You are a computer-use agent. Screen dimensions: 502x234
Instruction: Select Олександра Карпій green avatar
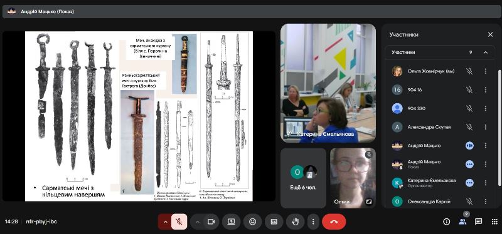tap(397, 201)
